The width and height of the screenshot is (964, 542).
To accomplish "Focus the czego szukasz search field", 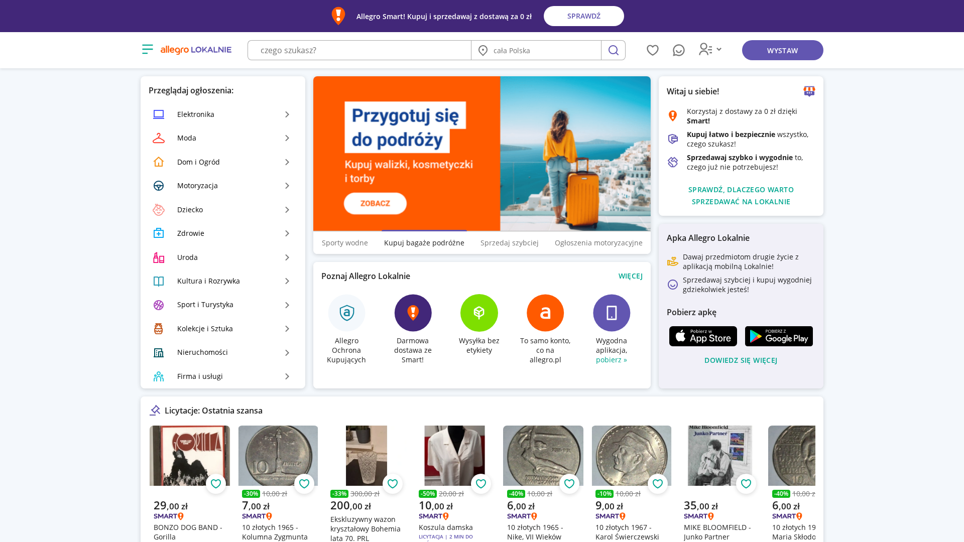I will [x=359, y=50].
